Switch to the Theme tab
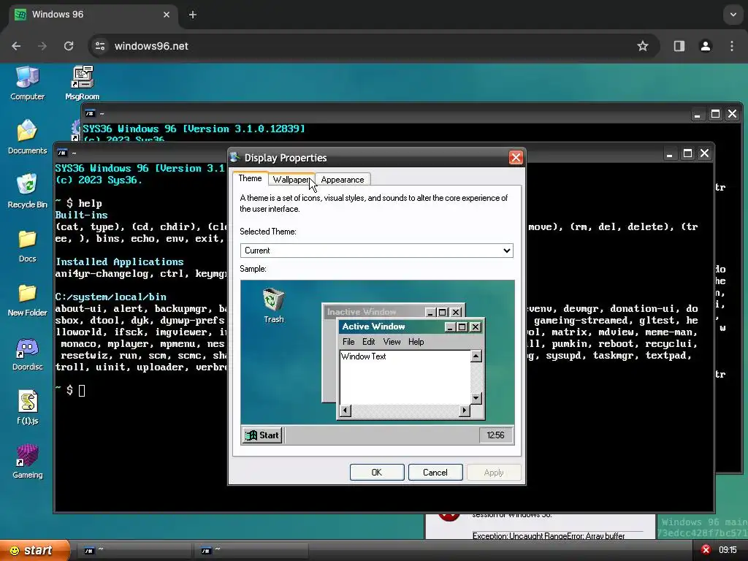748x561 pixels. (x=250, y=178)
